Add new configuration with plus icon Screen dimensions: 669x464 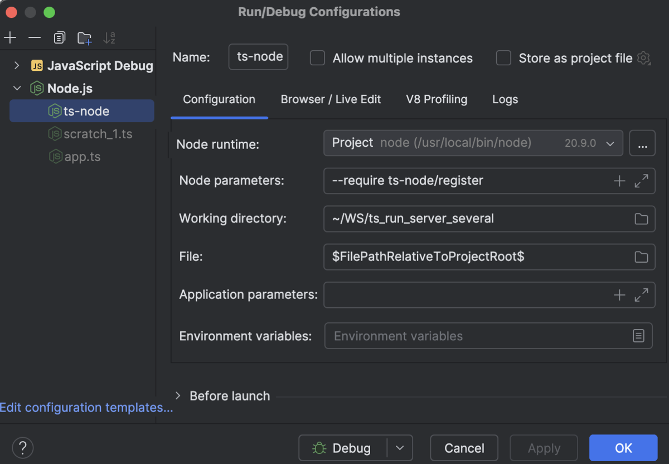pyautogui.click(x=10, y=38)
